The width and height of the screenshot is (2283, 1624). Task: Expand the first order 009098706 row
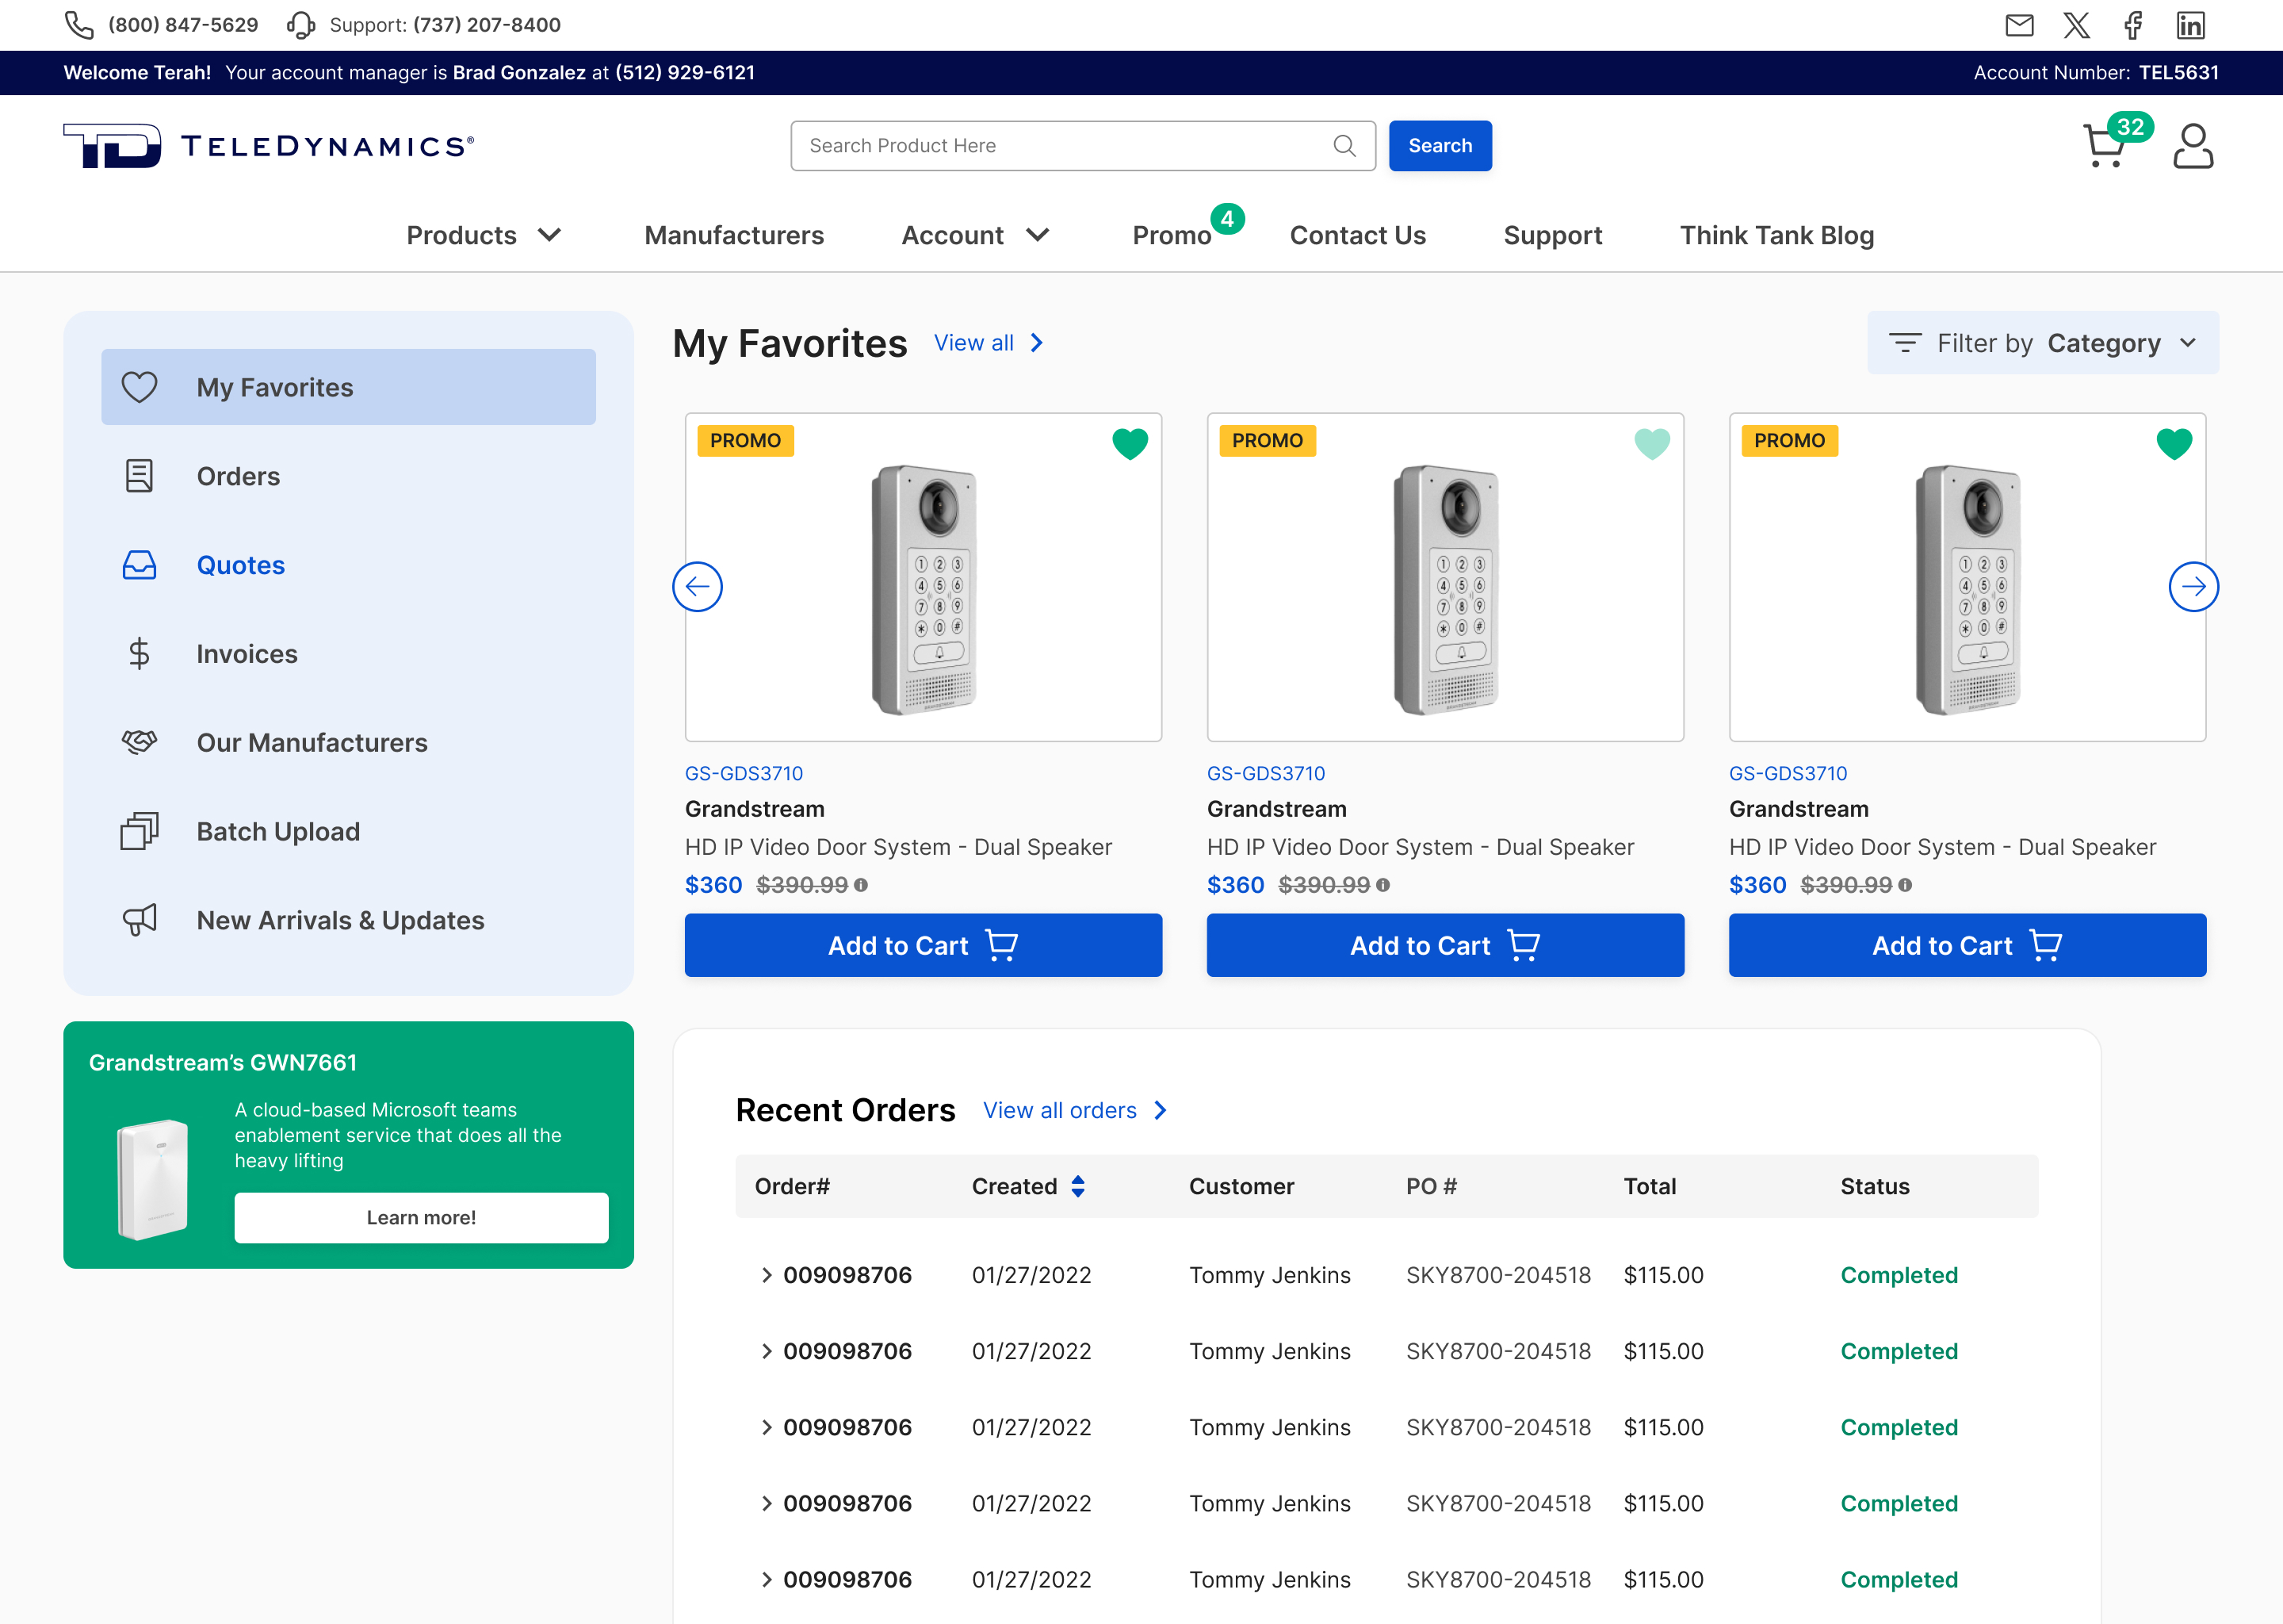coord(767,1275)
